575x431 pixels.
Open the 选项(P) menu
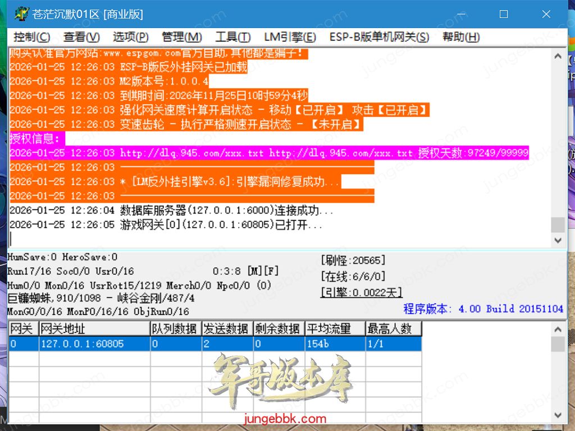tap(130, 37)
